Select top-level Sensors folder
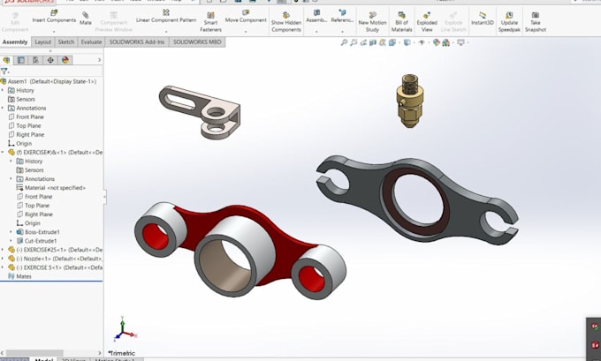The height and width of the screenshot is (361, 601). 20,99
